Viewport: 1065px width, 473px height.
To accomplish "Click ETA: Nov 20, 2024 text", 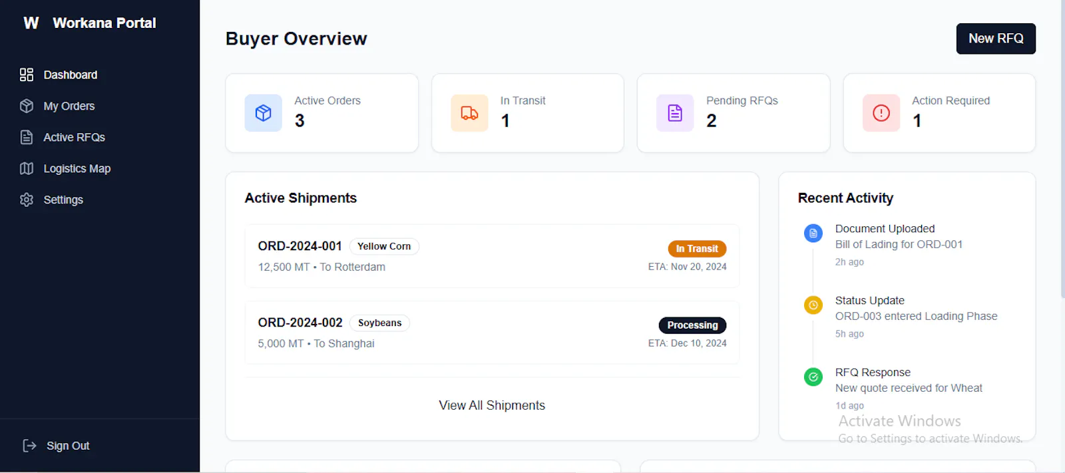I will pyautogui.click(x=687, y=267).
